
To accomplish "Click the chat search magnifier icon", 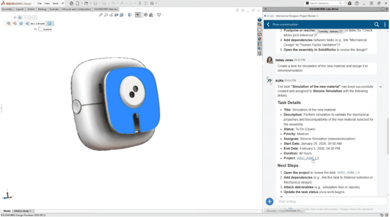I will click(376, 24).
